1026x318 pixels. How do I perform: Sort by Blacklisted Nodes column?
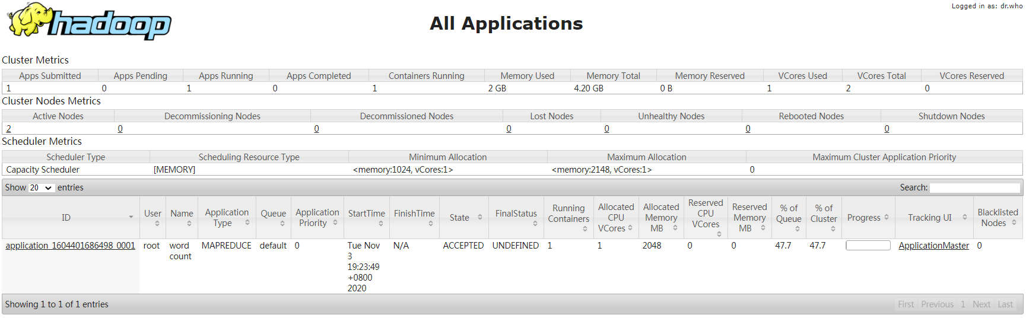pos(998,218)
